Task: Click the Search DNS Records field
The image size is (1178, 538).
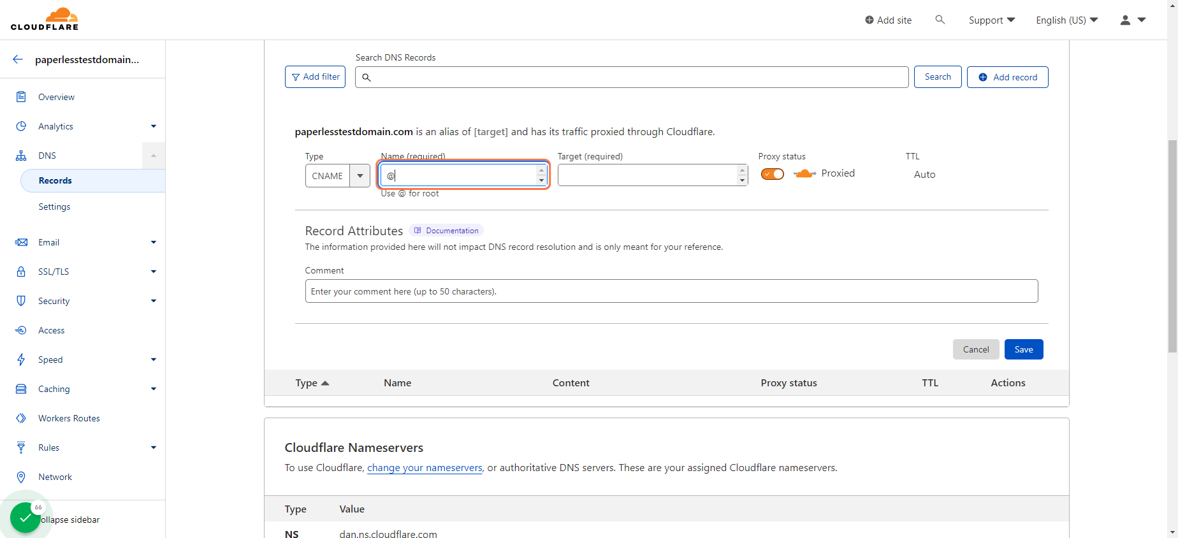Action: [x=632, y=77]
